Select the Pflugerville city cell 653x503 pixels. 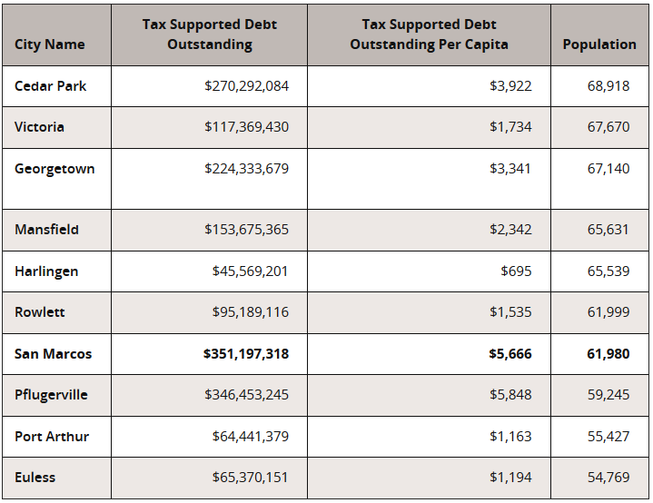[51, 395]
